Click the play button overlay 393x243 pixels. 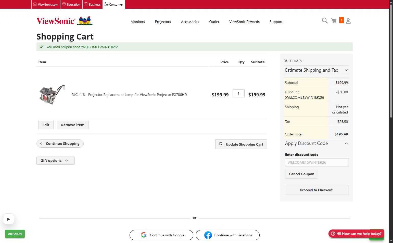[9, 219]
